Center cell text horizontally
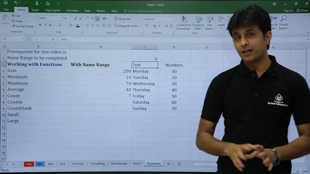The width and height of the screenshot is (310, 174). 93,26
